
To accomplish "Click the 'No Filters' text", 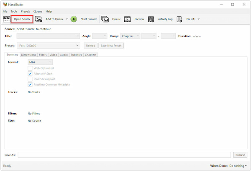I will pos(34,113).
